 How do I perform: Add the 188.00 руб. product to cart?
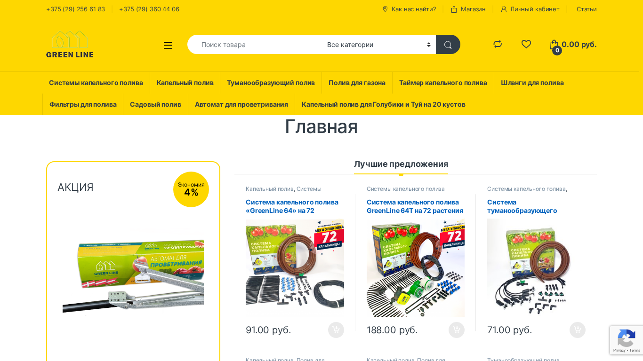[457, 330]
